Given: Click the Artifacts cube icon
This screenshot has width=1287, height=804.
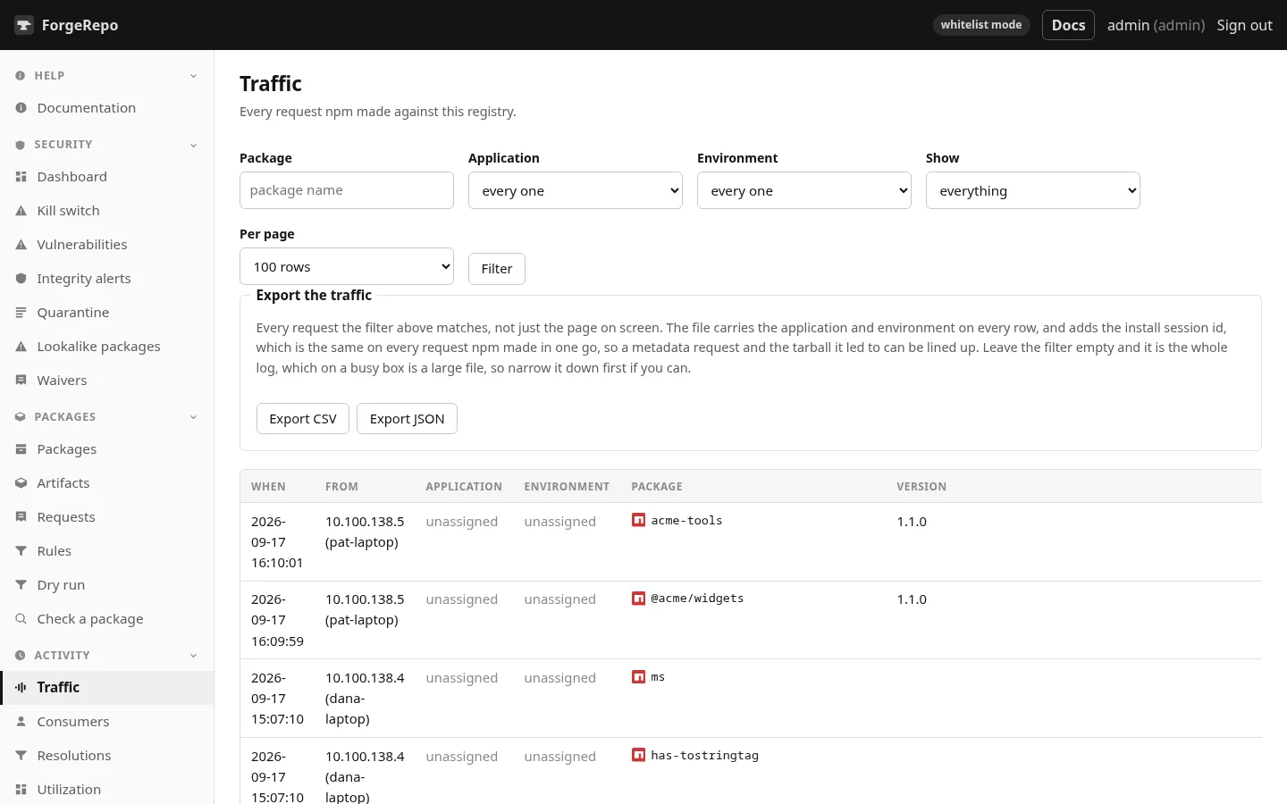Looking at the screenshot, I should pos(21,483).
